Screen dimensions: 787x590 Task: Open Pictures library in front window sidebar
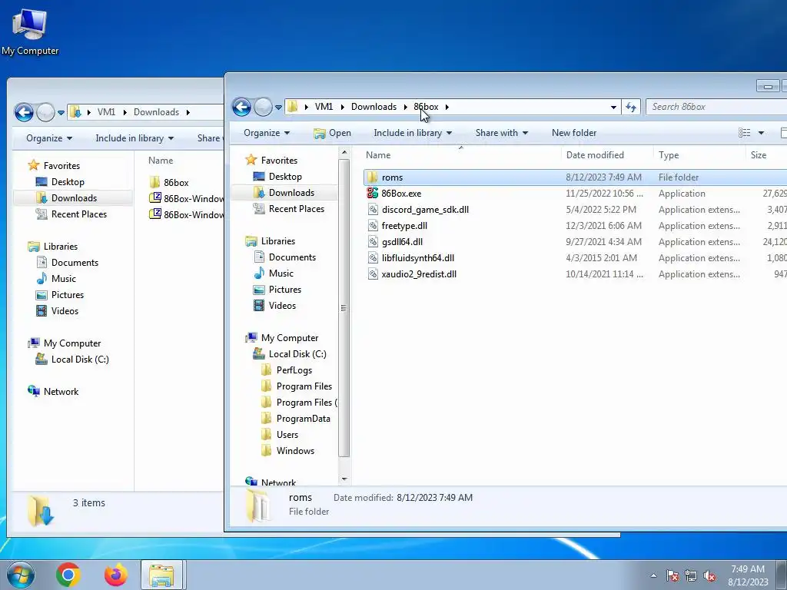click(x=284, y=290)
